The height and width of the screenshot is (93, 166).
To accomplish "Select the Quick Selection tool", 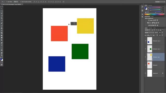I will coord(2,16).
